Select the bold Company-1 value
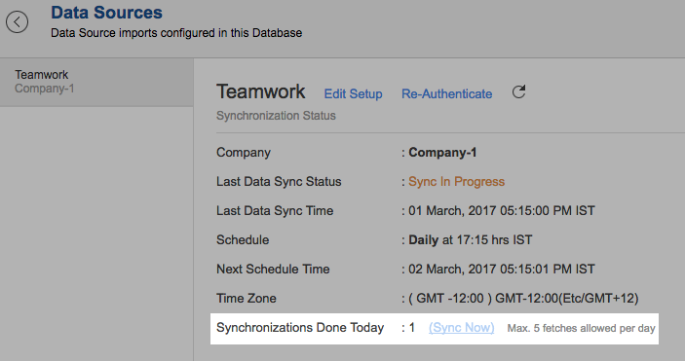Image resolution: width=685 pixels, height=361 pixels. point(442,153)
